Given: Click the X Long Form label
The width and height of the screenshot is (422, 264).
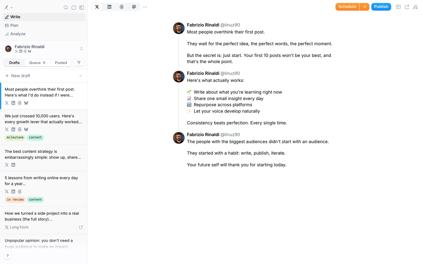Looking at the screenshot, I should [x=17, y=227].
